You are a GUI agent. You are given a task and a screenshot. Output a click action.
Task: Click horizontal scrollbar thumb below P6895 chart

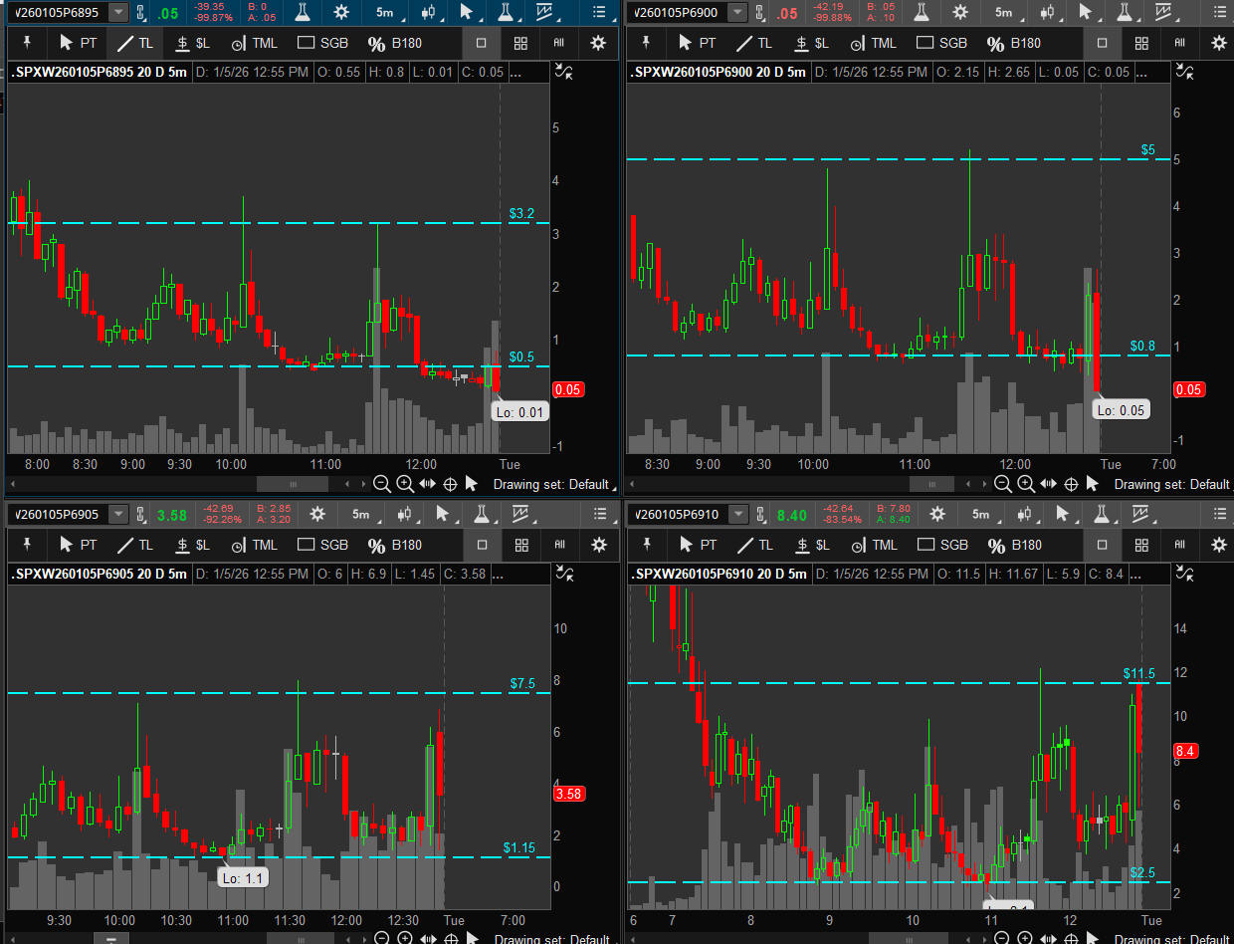pos(292,484)
